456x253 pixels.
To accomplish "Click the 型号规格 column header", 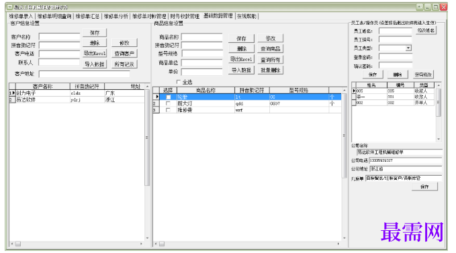I will (299, 91).
